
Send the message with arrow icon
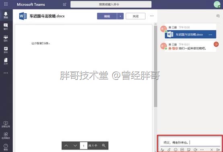218,150
